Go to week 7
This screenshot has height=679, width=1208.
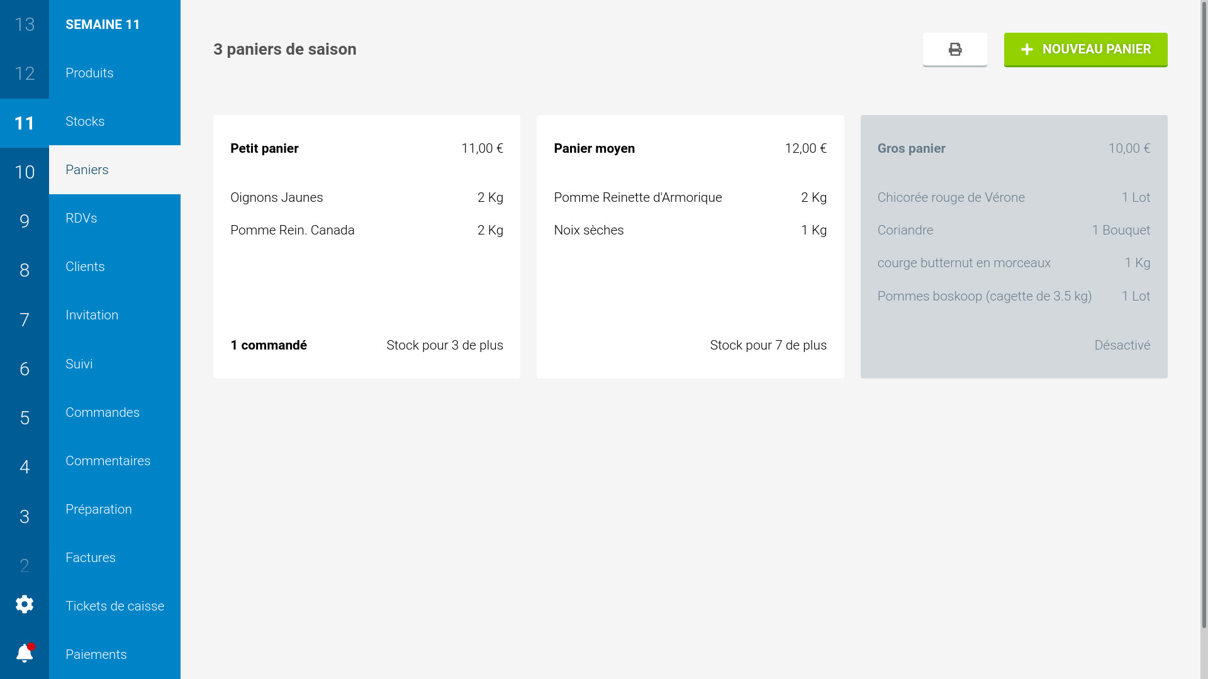click(25, 320)
